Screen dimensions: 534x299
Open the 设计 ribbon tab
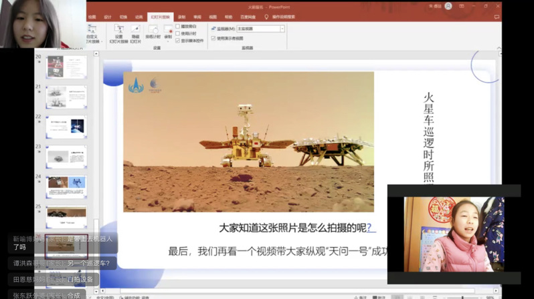108,17
